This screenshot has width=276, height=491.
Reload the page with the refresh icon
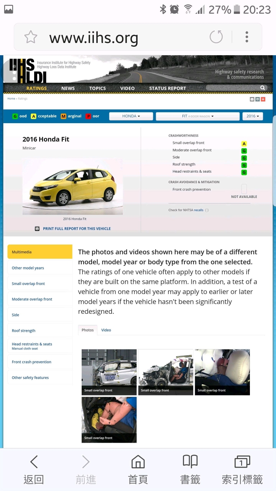[x=216, y=37]
